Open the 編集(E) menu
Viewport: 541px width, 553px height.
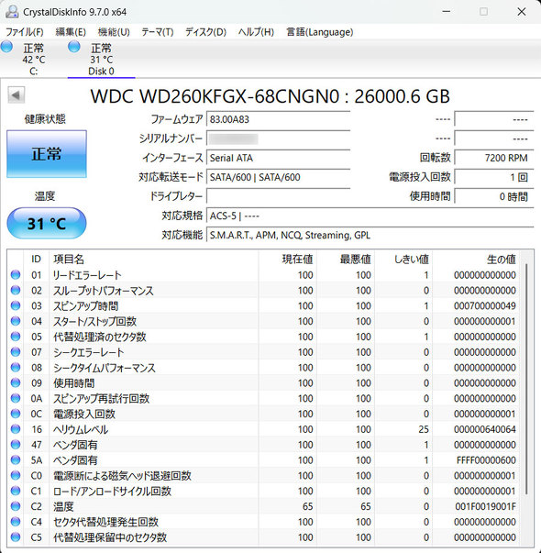tap(71, 32)
